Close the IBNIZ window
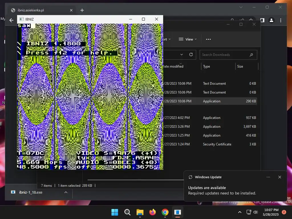Image resolution: width=292 pixels, height=219 pixels. pyautogui.click(x=157, y=19)
